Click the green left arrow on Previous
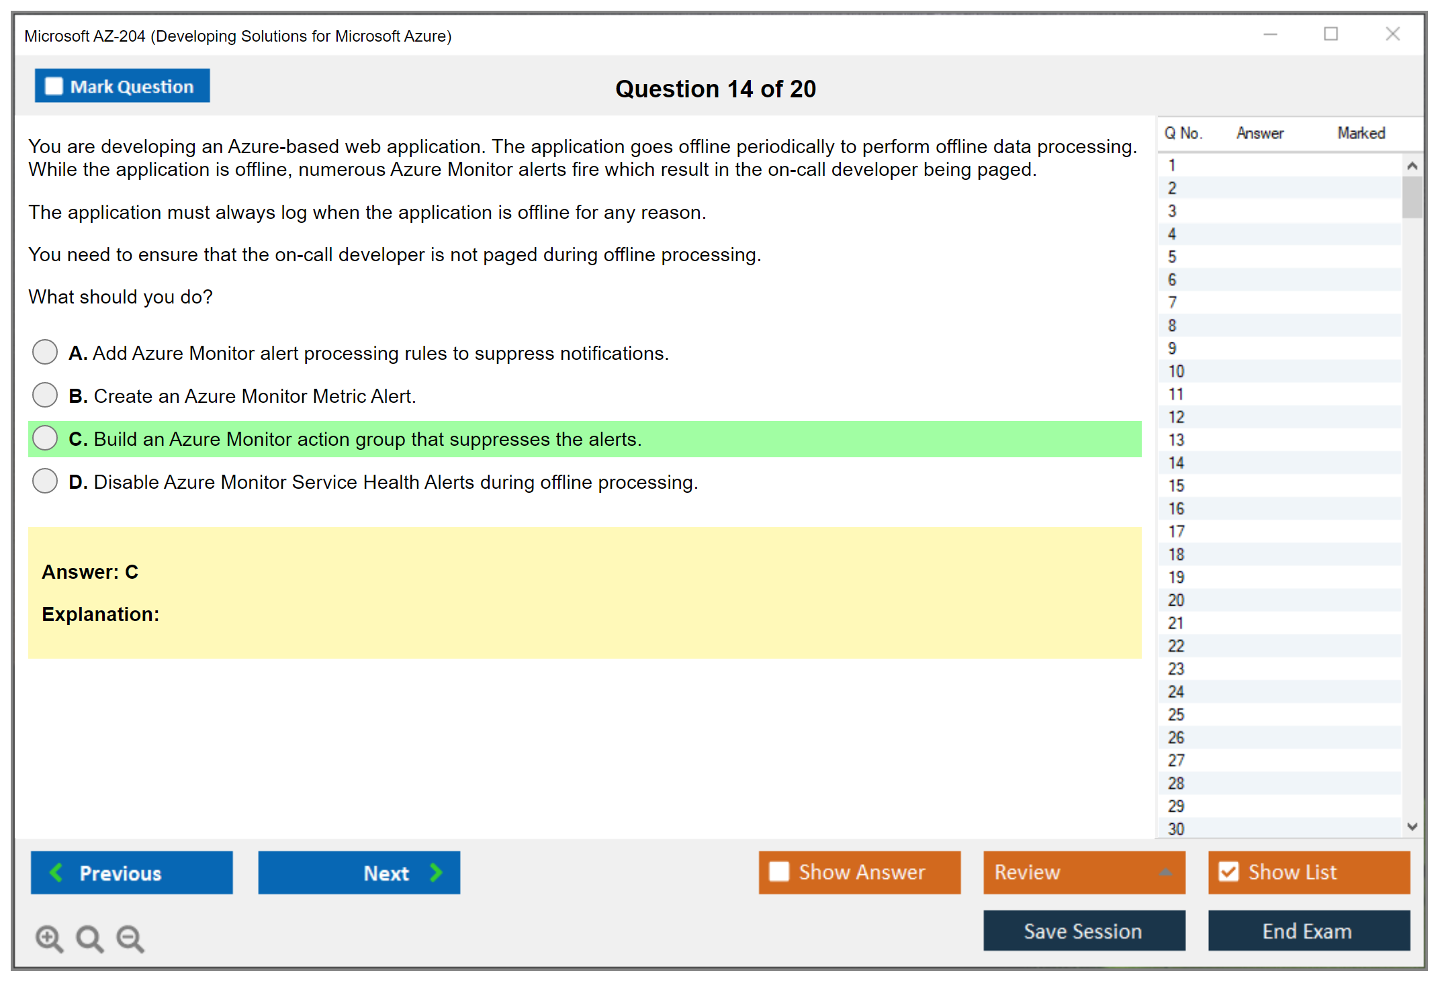The image size is (1444, 987). [57, 872]
